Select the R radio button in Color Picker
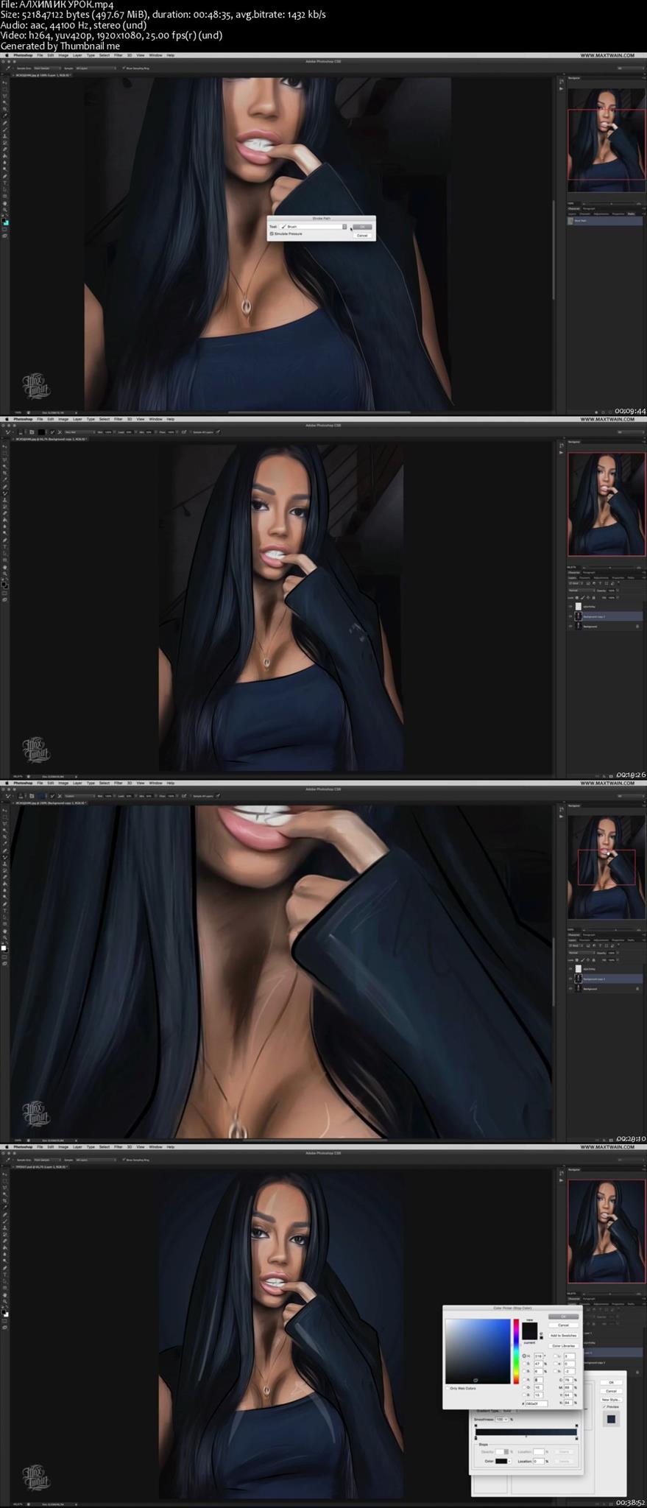This screenshot has width=647, height=1508. click(524, 1380)
